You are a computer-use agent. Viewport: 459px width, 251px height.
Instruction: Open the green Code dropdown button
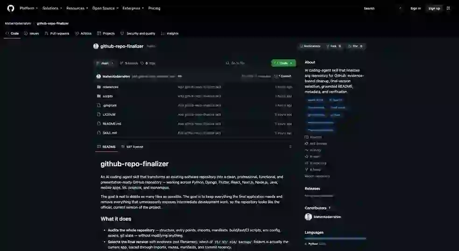click(283, 63)
